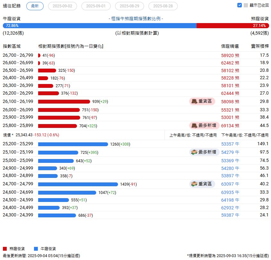The image size is (271, 260).
Task: Switch to the 2025-09-02 record
Action: (x=63, y=6)
